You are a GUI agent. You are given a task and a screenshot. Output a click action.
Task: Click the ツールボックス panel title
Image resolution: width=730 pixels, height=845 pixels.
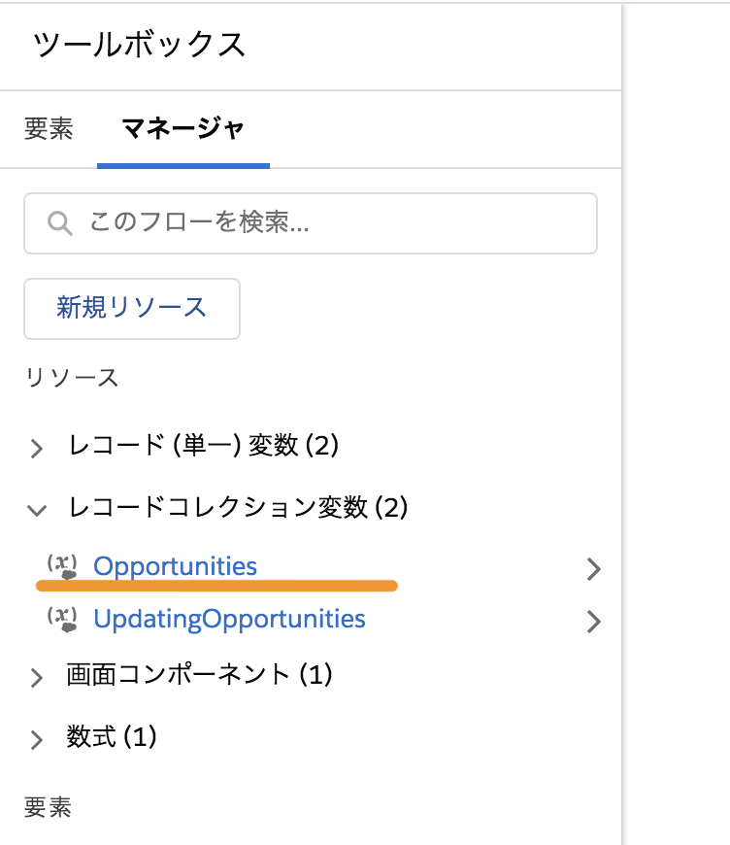coord(140,44)
